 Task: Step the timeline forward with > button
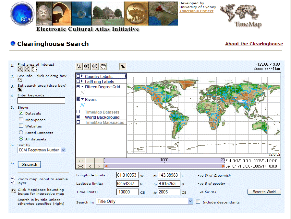point(99,166)
